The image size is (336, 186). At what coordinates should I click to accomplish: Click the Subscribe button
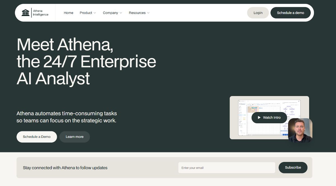(293, 167)
